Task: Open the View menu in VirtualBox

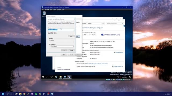Action: pyautogui.click(x=51, y=10)
